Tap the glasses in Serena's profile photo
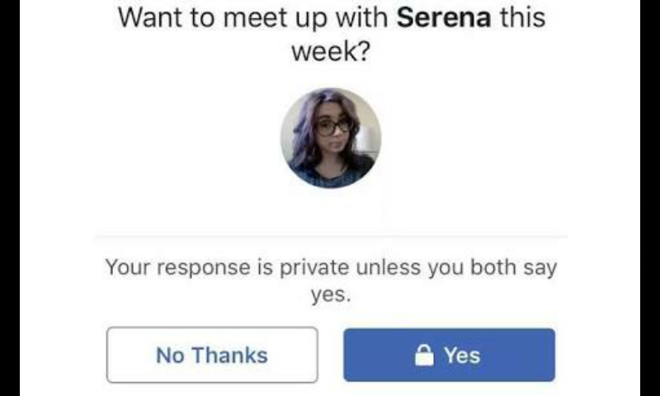660x396 pixels. 332,128
